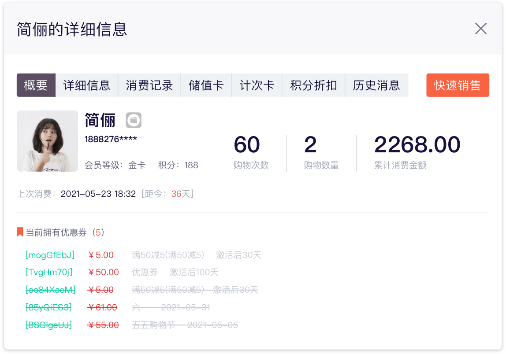
Task: Click the masked phone number 1888276****
Action: coord(111,140)
